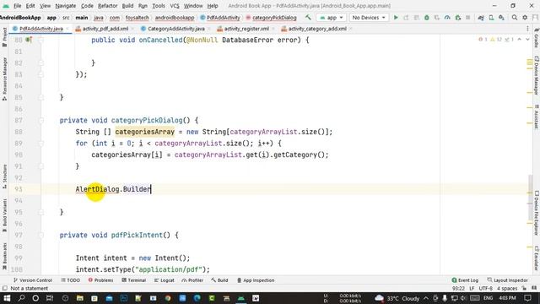Open SDK Manager toolbar icon
The width and height of the screenshot is (540, 304).
501,17
